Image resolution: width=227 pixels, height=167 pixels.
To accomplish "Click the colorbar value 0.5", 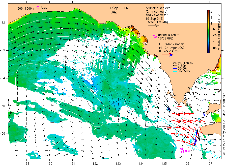I will point(213,29).
